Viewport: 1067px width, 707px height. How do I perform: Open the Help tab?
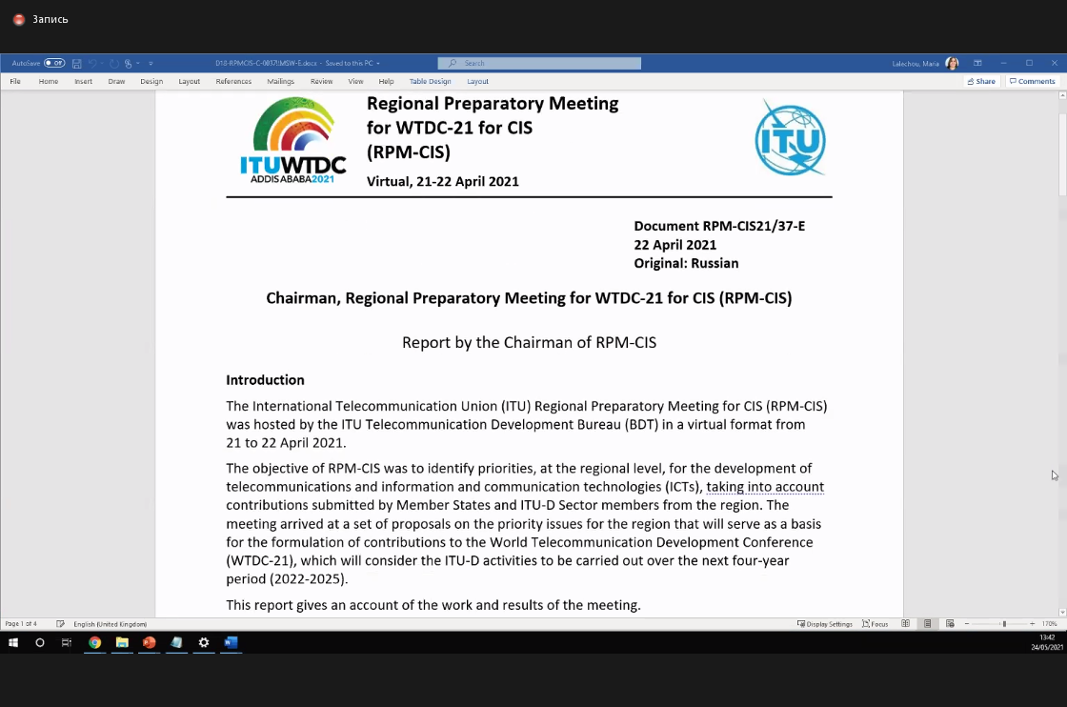pos(387,81)
